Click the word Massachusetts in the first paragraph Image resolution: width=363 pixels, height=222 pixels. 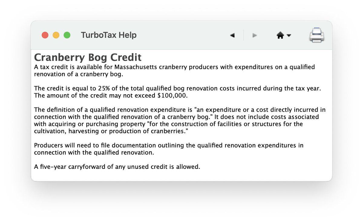[x=136, y=67]
